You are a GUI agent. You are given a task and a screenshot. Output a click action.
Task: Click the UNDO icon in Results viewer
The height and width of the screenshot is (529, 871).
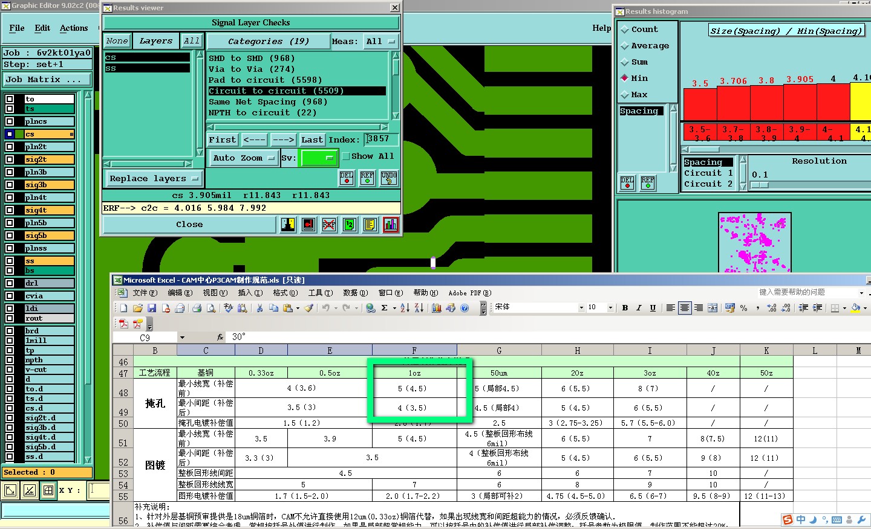[x=389, y=178]
